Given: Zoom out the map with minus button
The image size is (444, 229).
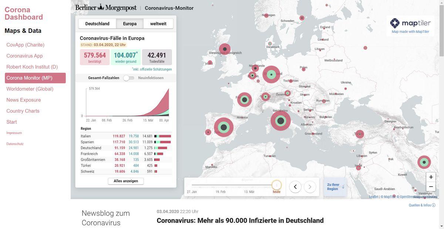Looking at the screenshot, I should pos(431,187).
